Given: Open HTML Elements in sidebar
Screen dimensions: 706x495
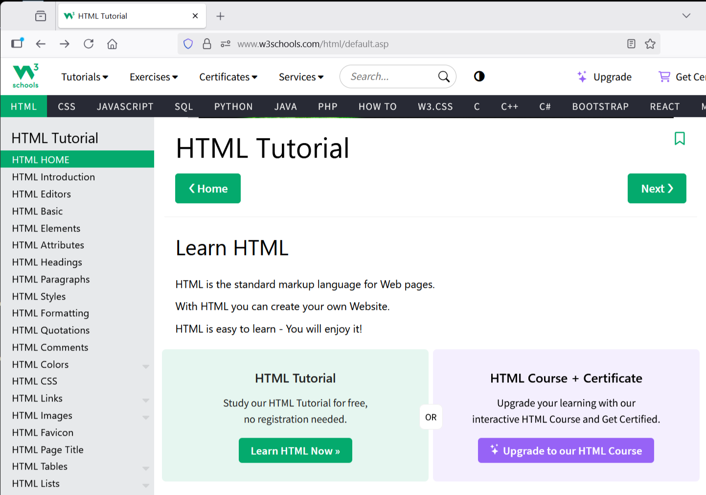Looking at the screenshot, I should 77,228.
